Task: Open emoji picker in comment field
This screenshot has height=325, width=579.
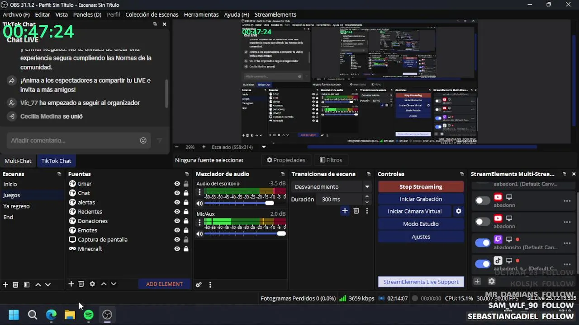Action: click(143, 140)
